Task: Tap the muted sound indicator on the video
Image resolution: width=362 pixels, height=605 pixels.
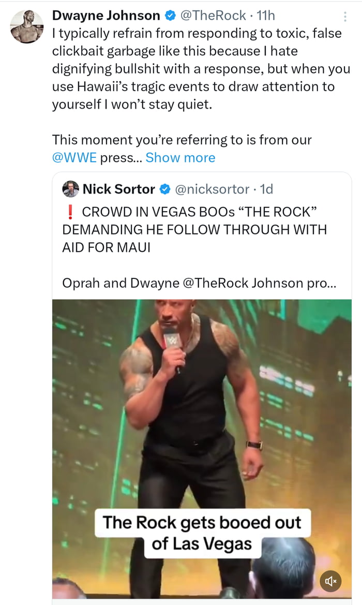Action: (330, 581)
